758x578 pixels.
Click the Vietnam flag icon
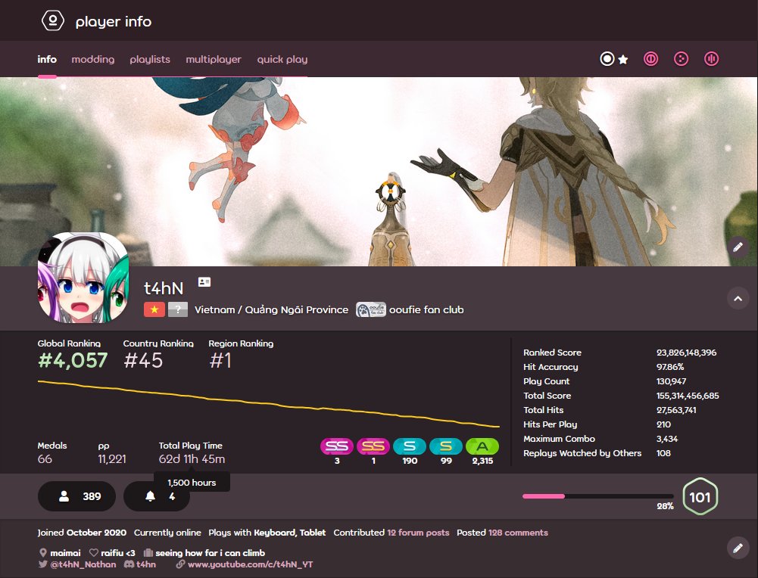(x=154, y=309)
